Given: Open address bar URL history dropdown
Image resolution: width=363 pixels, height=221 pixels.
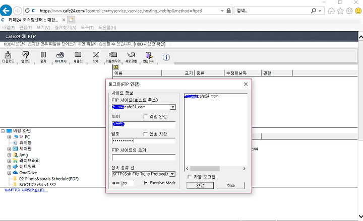Looking at the screenshot, I should [x=222, y=11].
